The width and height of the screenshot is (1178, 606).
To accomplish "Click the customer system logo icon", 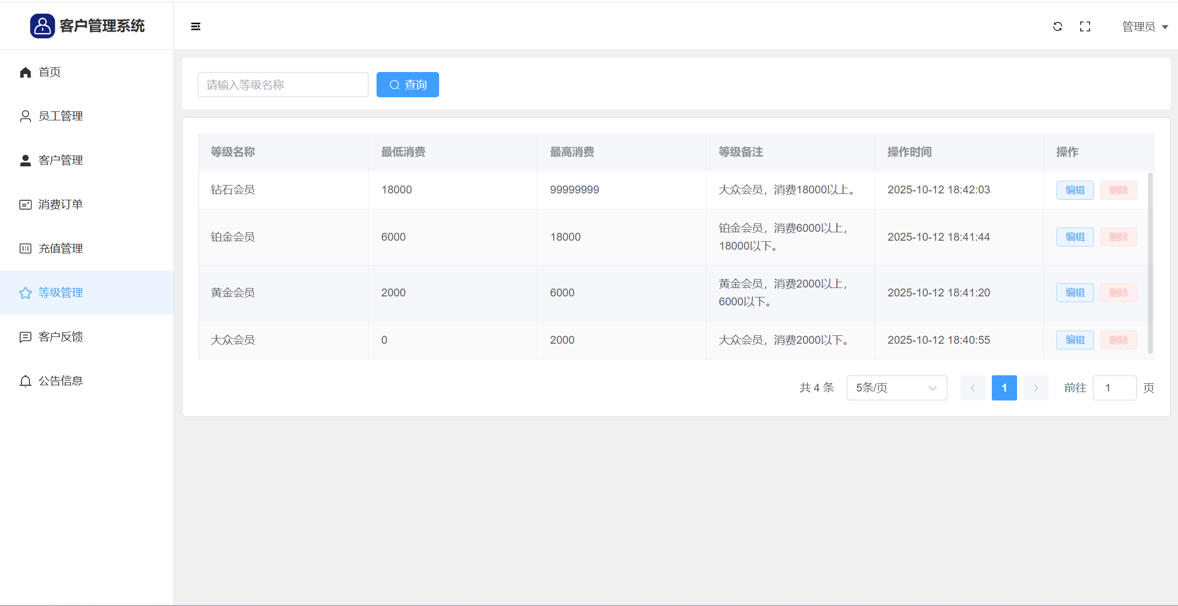I will [43, 26].
